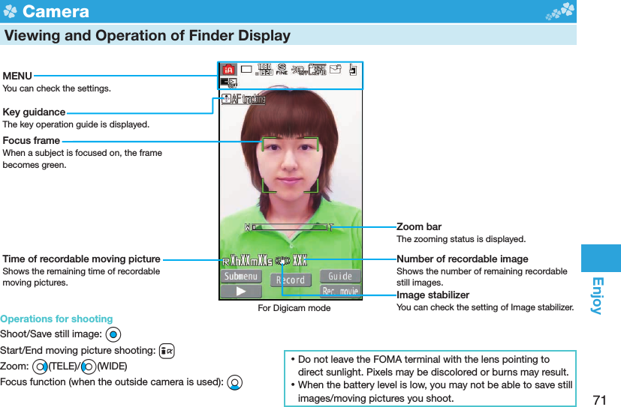Tap the 1080x1920 image size icon
This screenshot has height=407, width=621.
(264, 70)
